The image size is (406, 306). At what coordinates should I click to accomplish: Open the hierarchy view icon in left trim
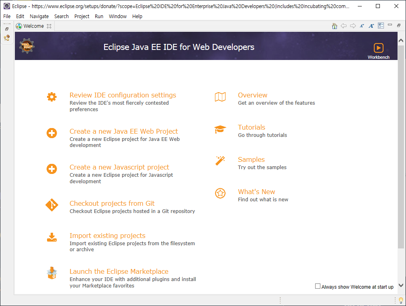(7, 38)
